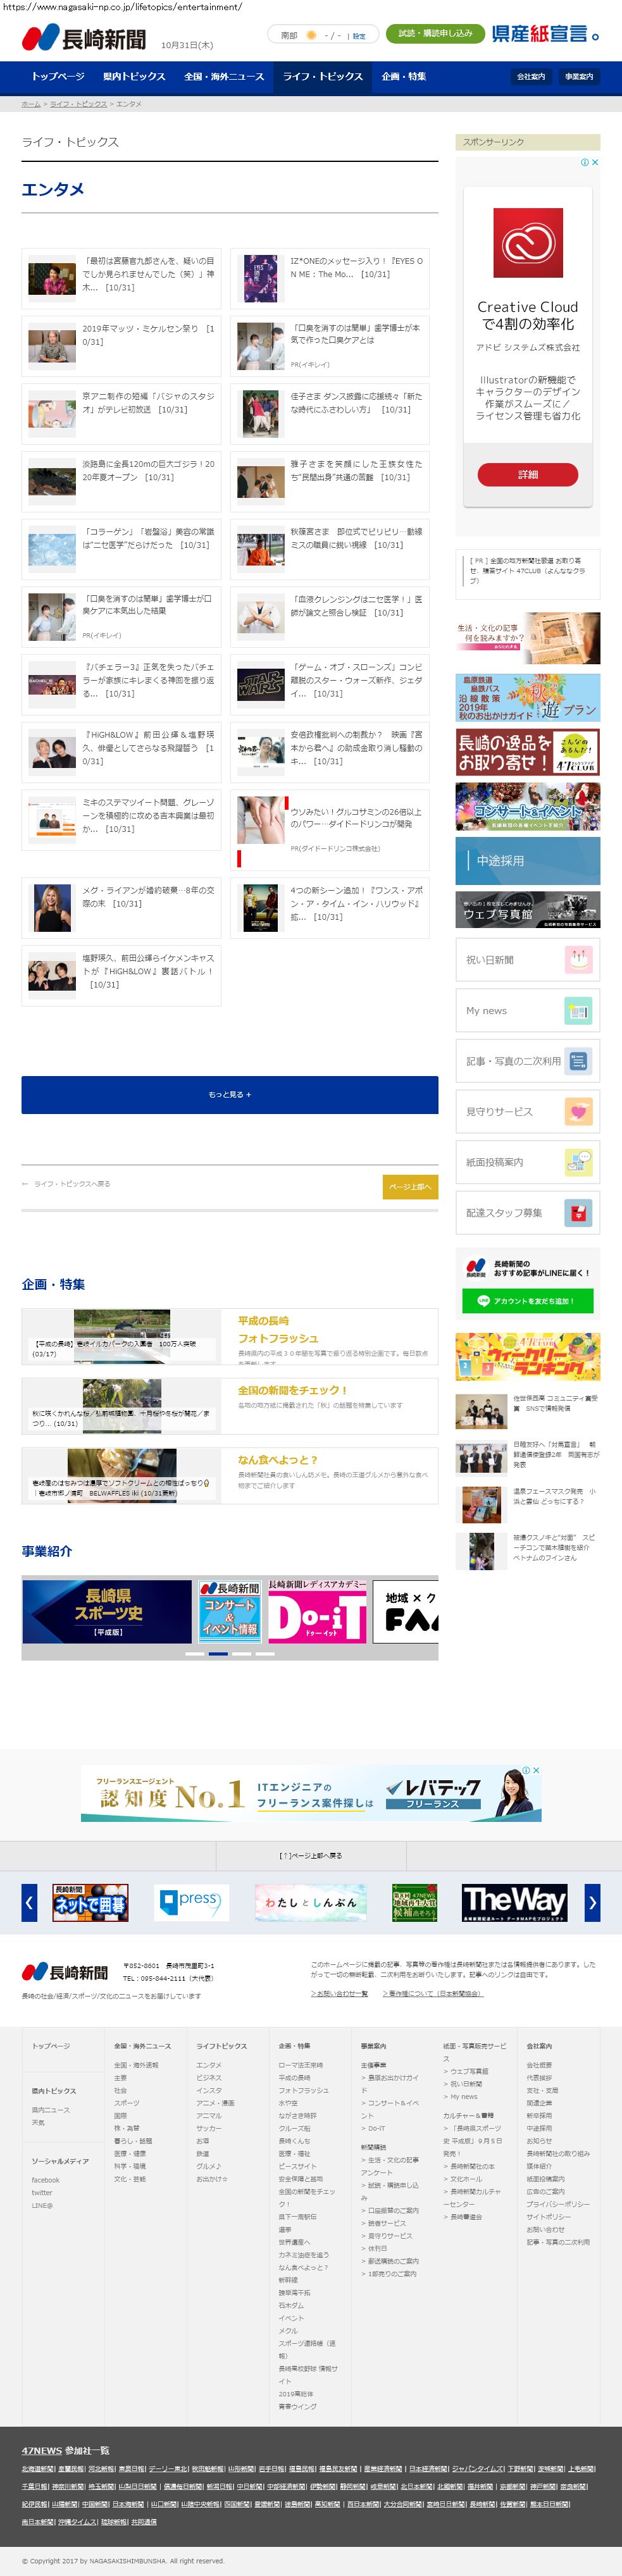The width and height of the screenshot is (622, 2576).
Task: Click the second carousel pagination indicator
Action: coord(218,1654)
